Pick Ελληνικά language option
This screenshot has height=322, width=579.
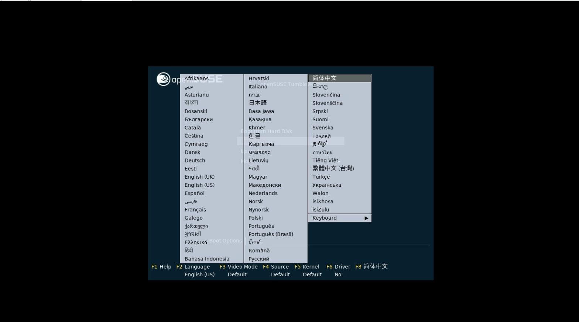[x=196, y=242]
